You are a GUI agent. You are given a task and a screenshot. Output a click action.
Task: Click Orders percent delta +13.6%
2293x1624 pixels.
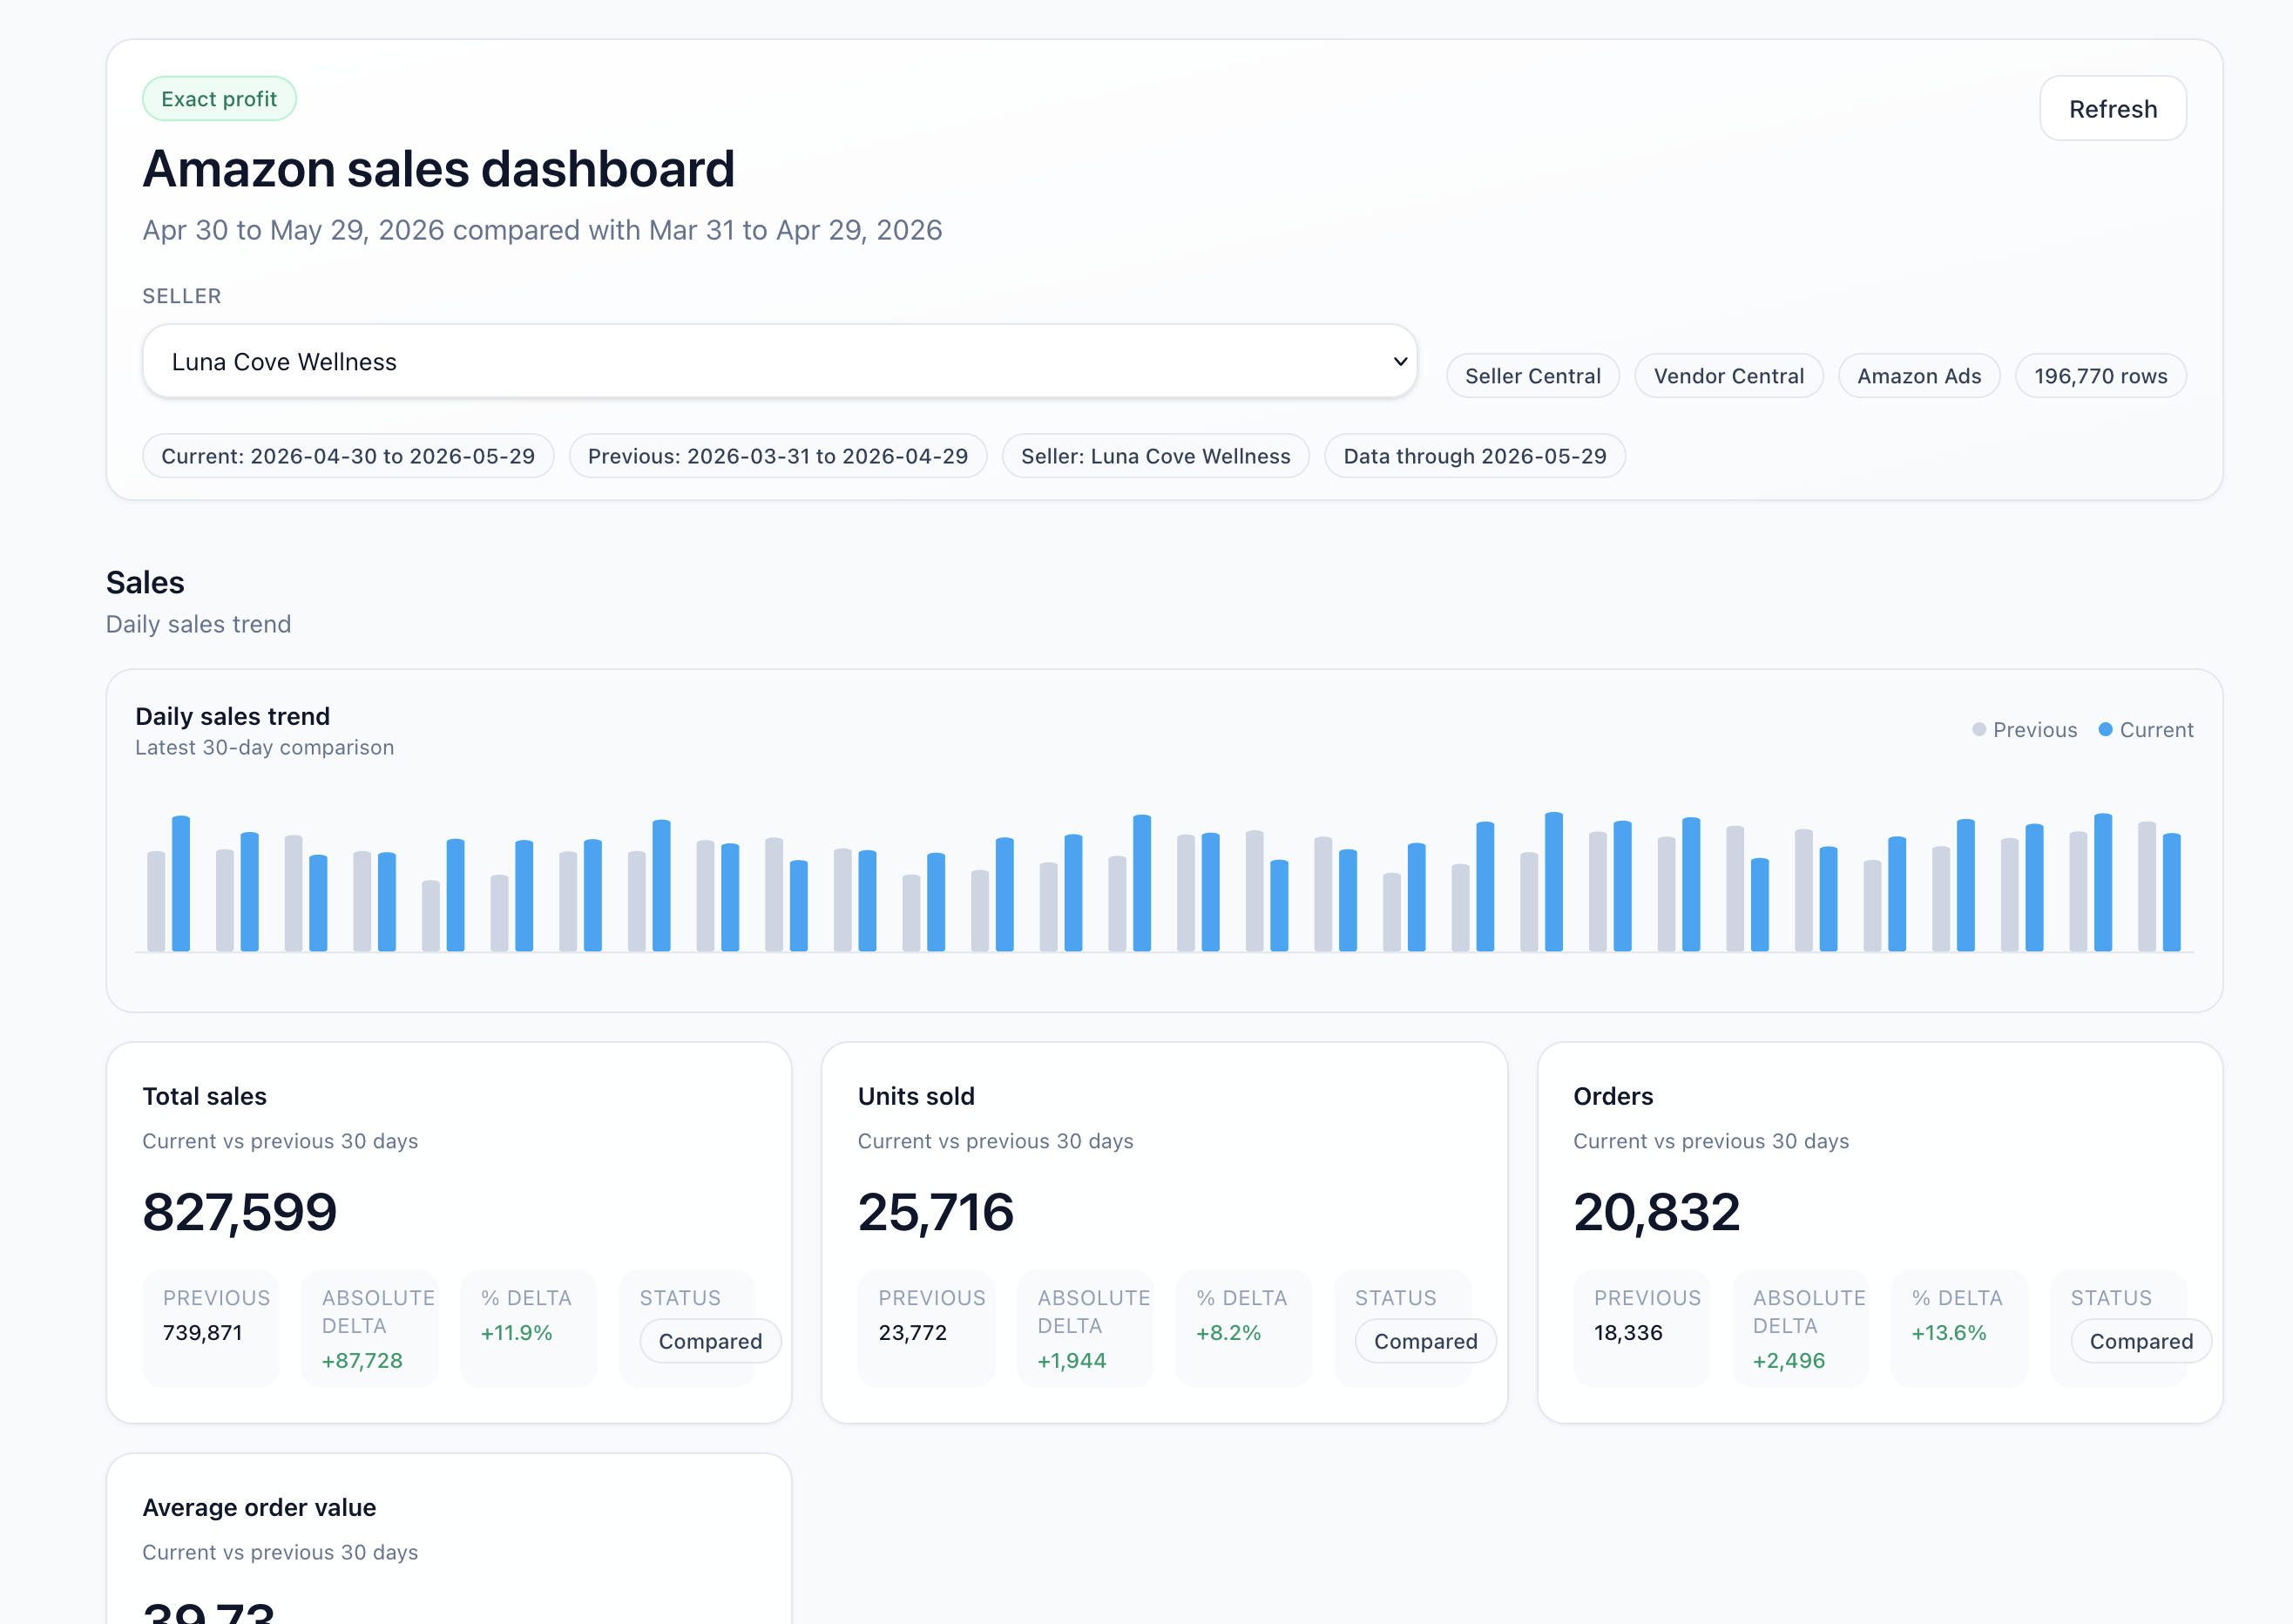pos(1948,1332)
